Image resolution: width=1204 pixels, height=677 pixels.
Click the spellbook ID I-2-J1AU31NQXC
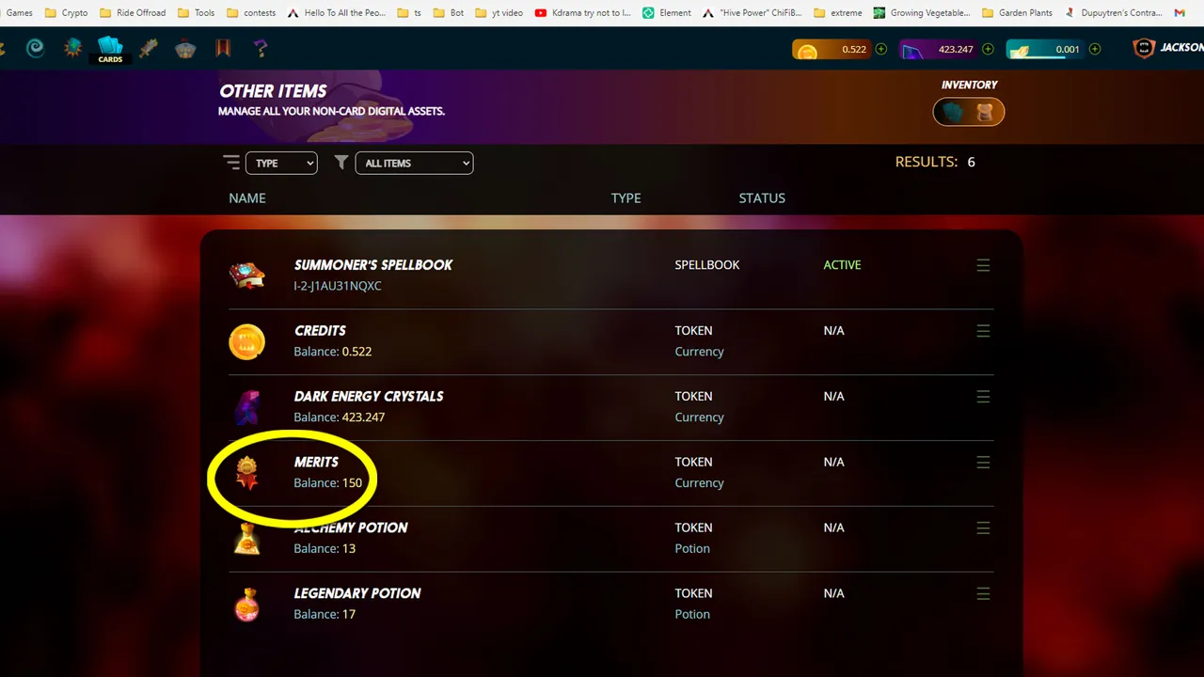click(x=338, y=286)
